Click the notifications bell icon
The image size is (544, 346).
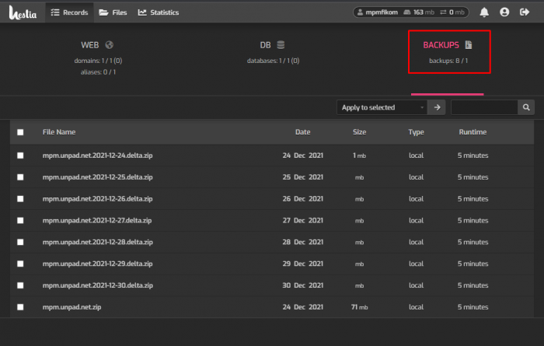pyautogui.click(x=484, y=12)
